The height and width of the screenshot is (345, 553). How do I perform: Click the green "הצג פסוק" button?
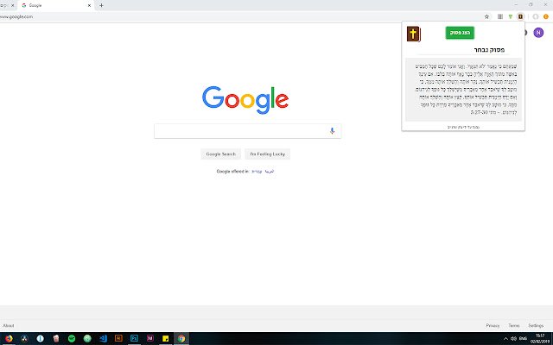460,33
